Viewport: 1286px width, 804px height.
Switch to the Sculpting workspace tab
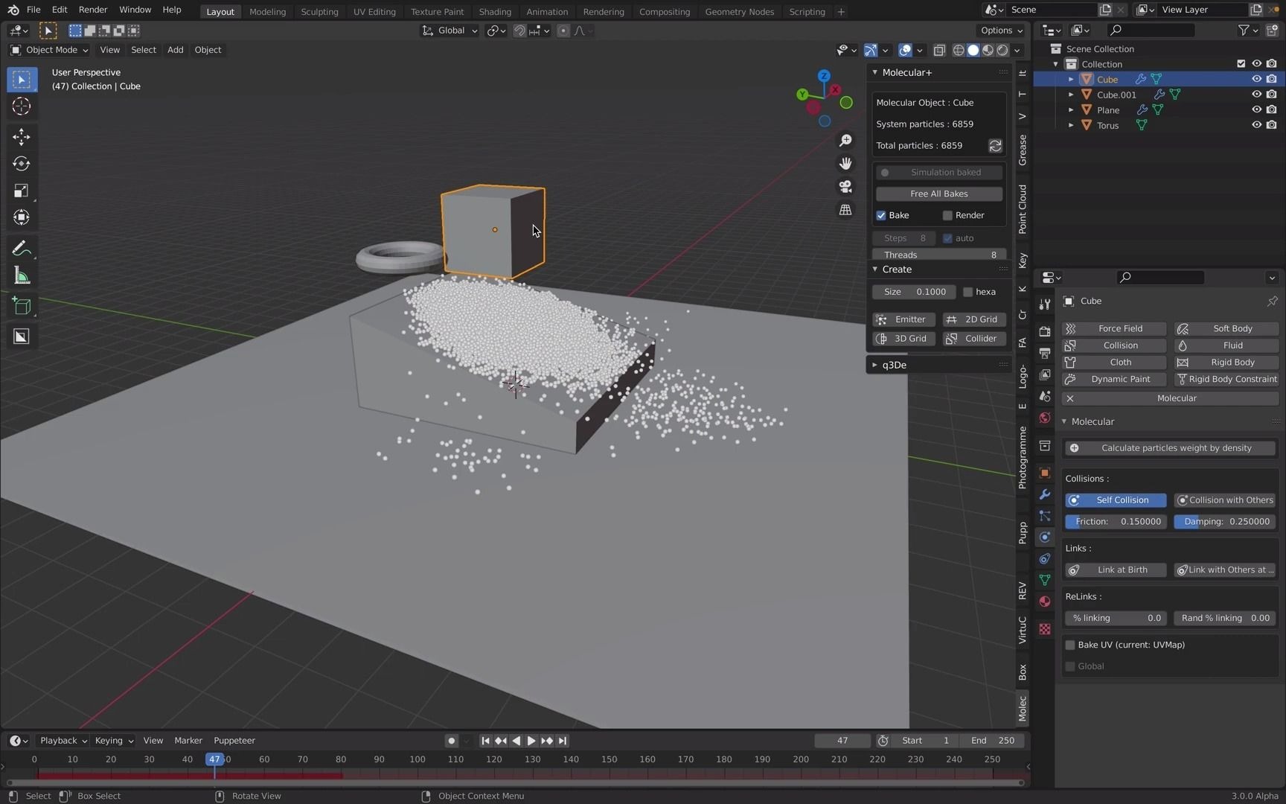319,11
